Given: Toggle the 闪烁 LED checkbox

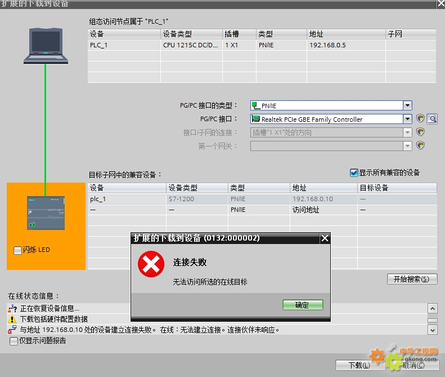Looking at the screenshot, I should (x=17, y=250).
